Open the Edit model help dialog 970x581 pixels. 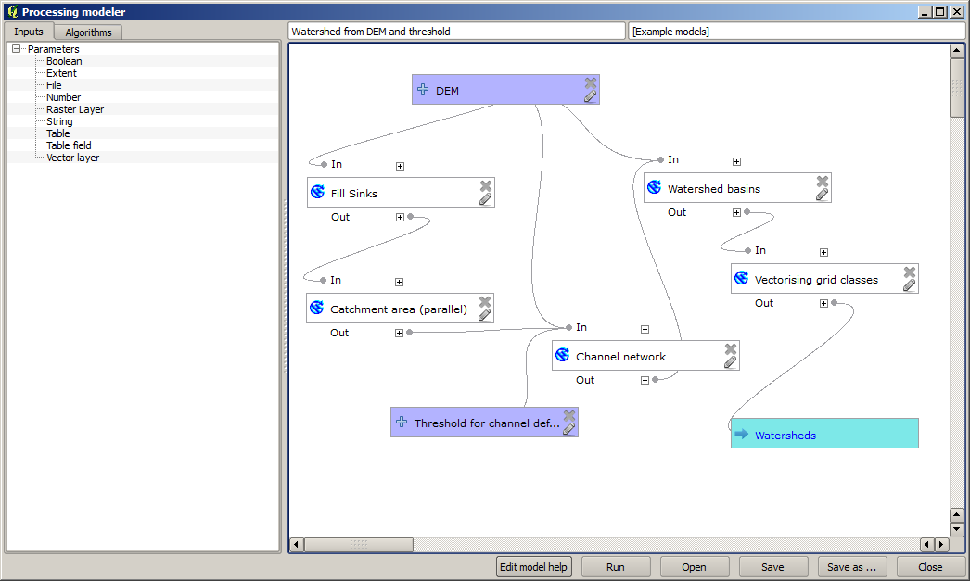(533, 566)
